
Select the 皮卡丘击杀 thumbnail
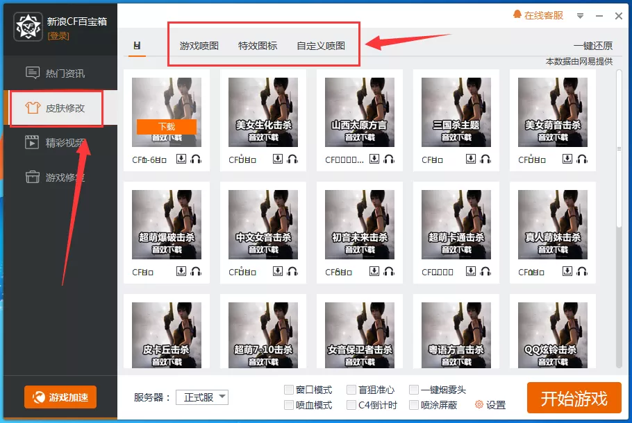[167, 335]
